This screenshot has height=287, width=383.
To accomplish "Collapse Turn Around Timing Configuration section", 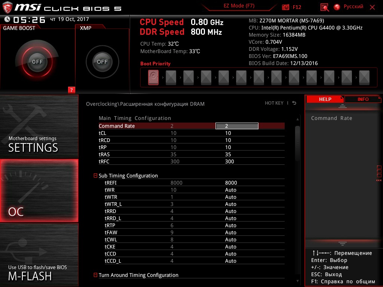I will pyautogui.click(x=95, y=275).
